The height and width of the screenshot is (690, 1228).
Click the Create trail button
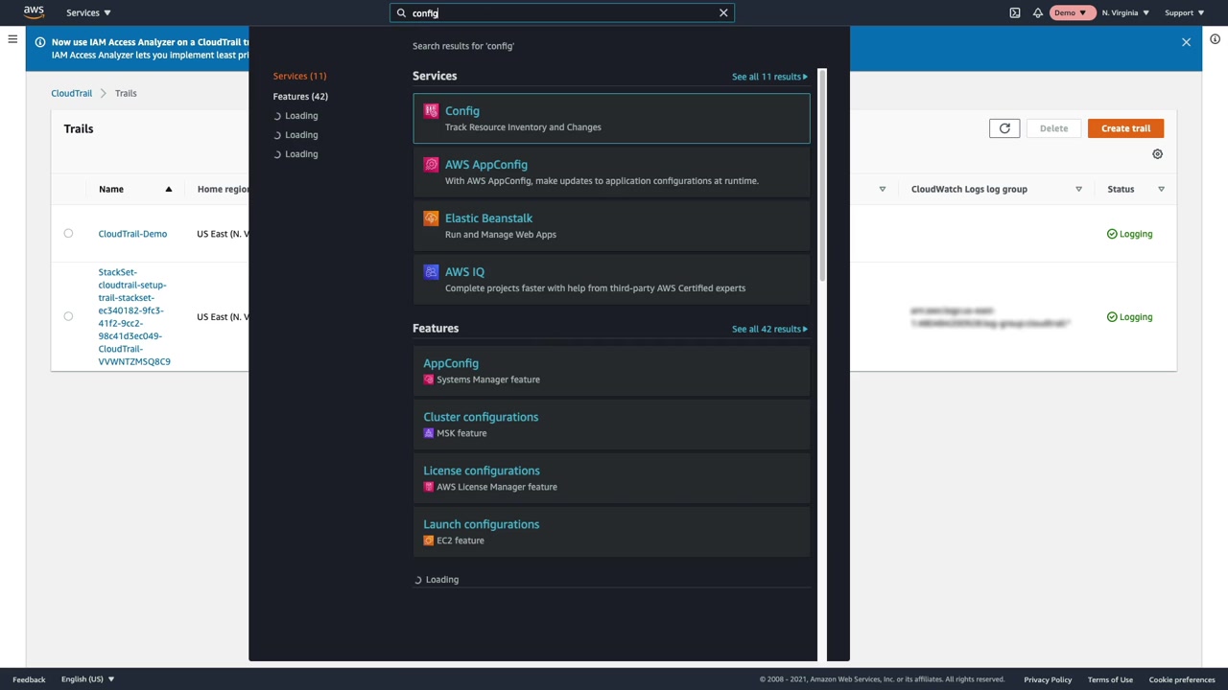click(1125, 128)
